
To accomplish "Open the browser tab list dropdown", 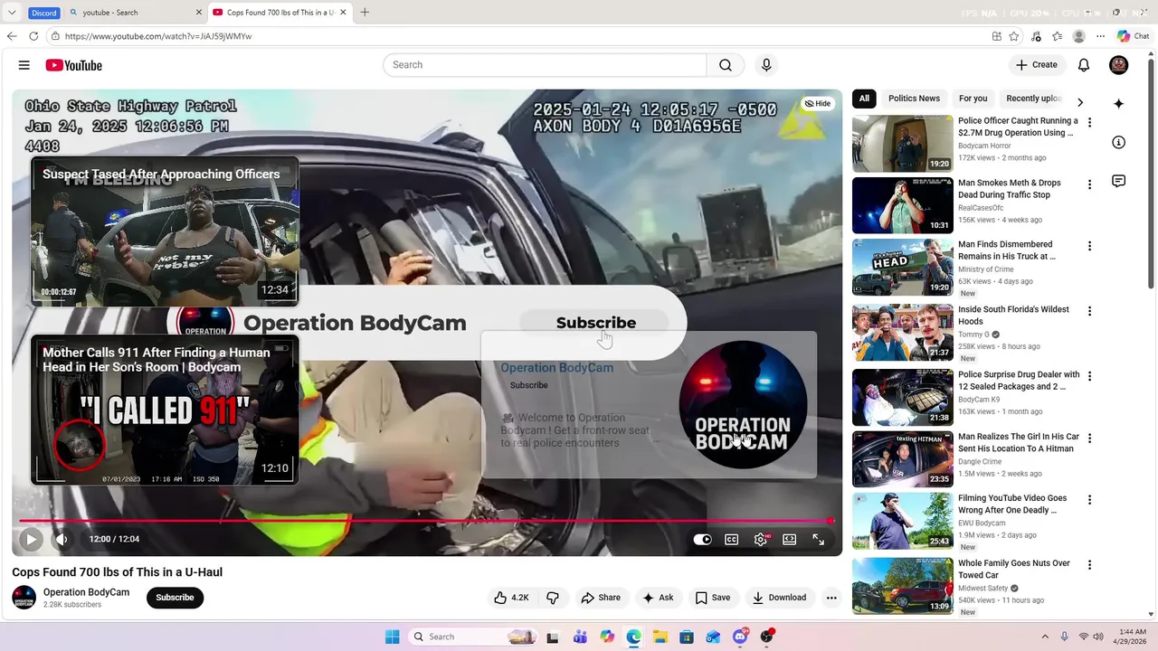I will [12, 13].
